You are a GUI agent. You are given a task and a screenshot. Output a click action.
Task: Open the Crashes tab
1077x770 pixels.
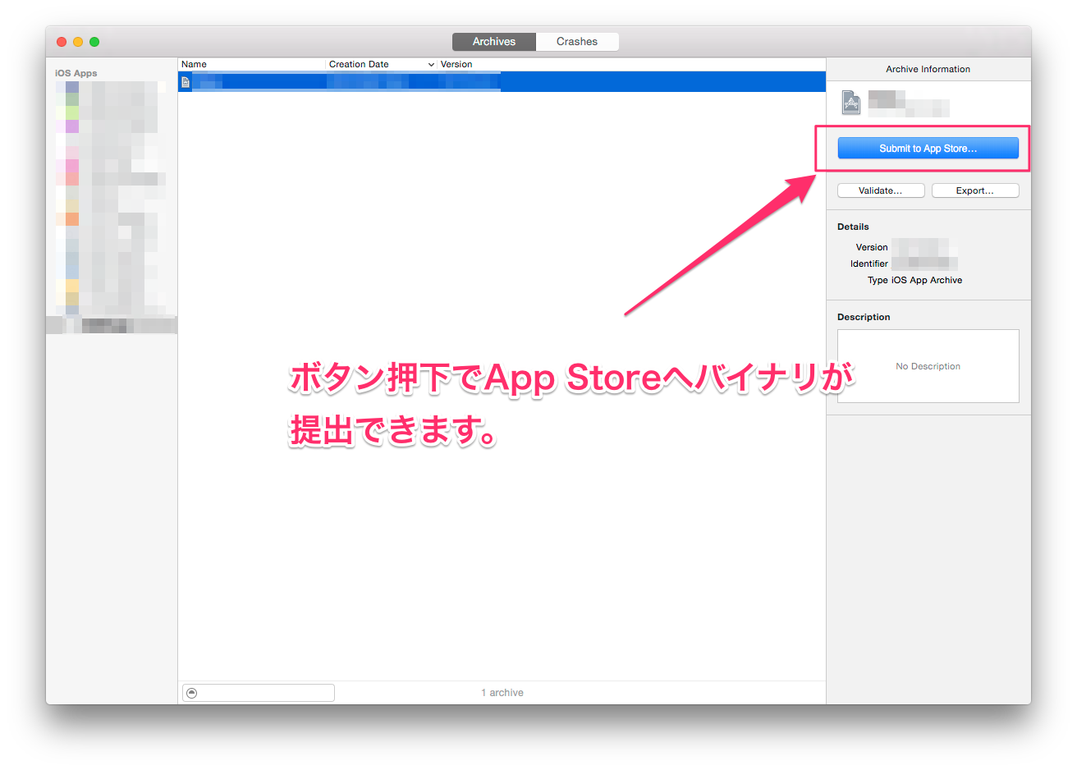tap(577, 42)
